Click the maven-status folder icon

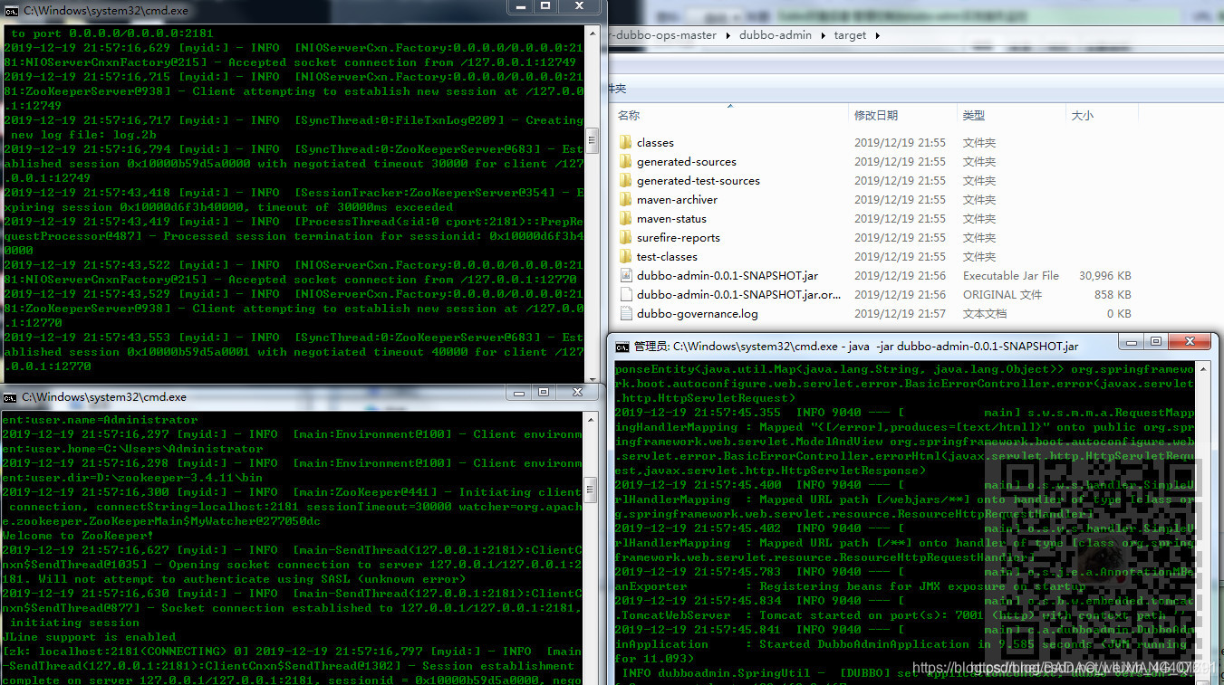(x=625, y=219)
